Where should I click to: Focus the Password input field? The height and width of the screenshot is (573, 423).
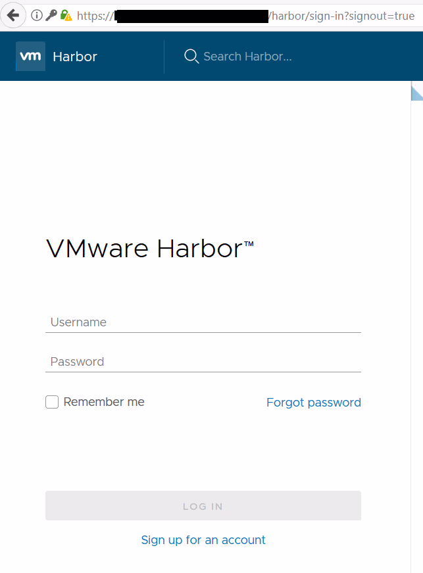point(203,362)
